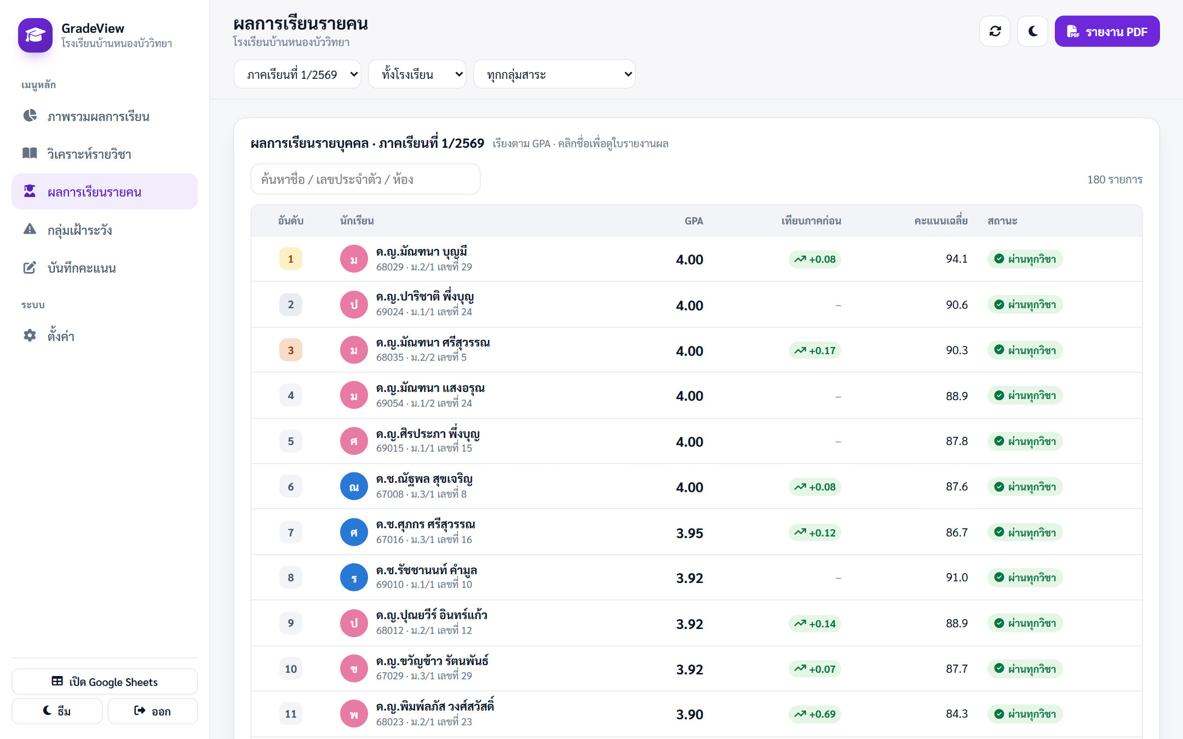Click the อันดับ column header
The width and height of the screenshot is (1183, 739).
tap(291, 221)
